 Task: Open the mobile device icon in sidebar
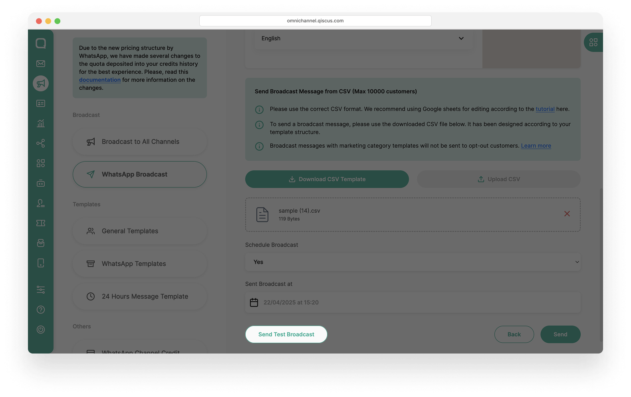(41, 263)
